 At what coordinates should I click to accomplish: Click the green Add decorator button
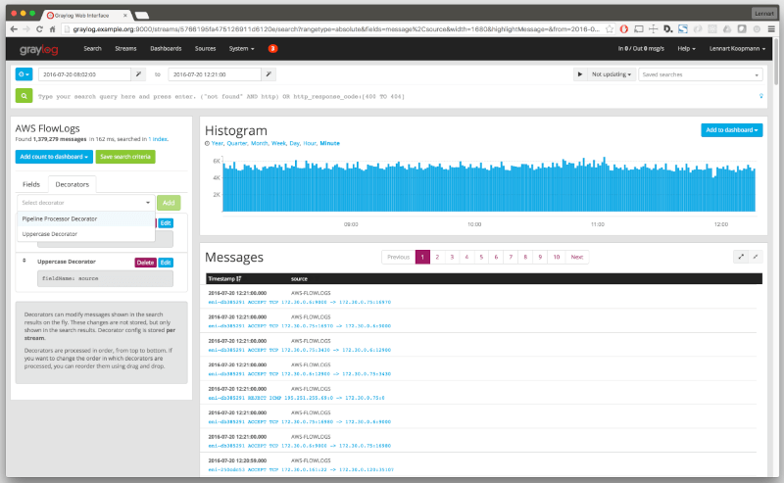pos(169,203)
